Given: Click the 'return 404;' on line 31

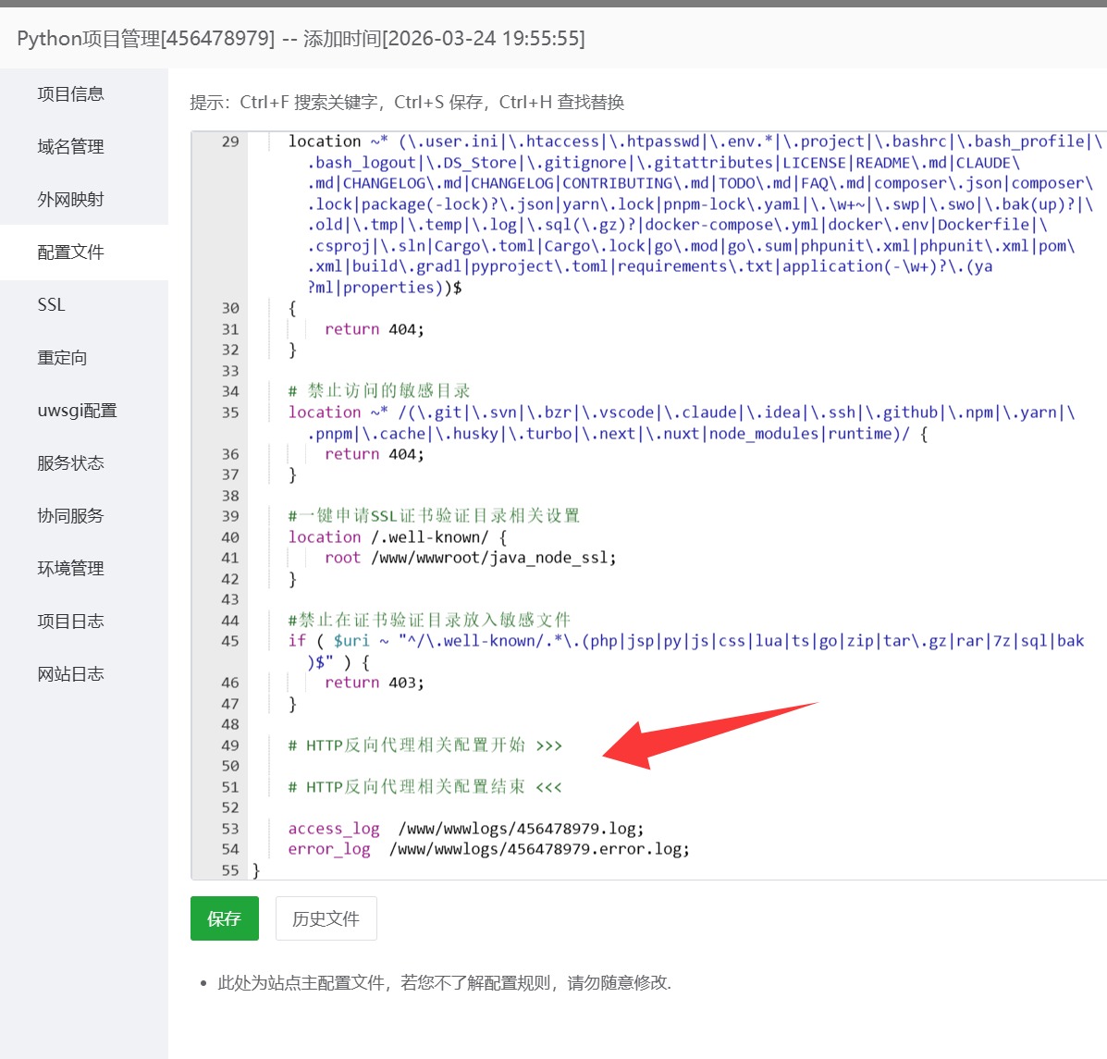Looking at the screenshot, I should (x=375, y=329).
